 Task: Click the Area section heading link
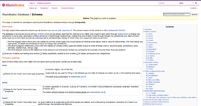click(4, 65)
